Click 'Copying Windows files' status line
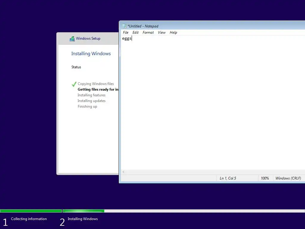Image resolution: width=305 pixels, height=229 pixels. (x=96, y=84)
